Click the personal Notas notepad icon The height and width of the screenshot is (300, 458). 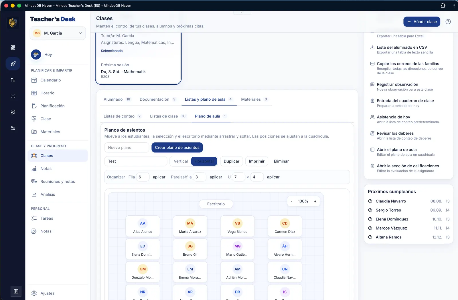(34, 231)
